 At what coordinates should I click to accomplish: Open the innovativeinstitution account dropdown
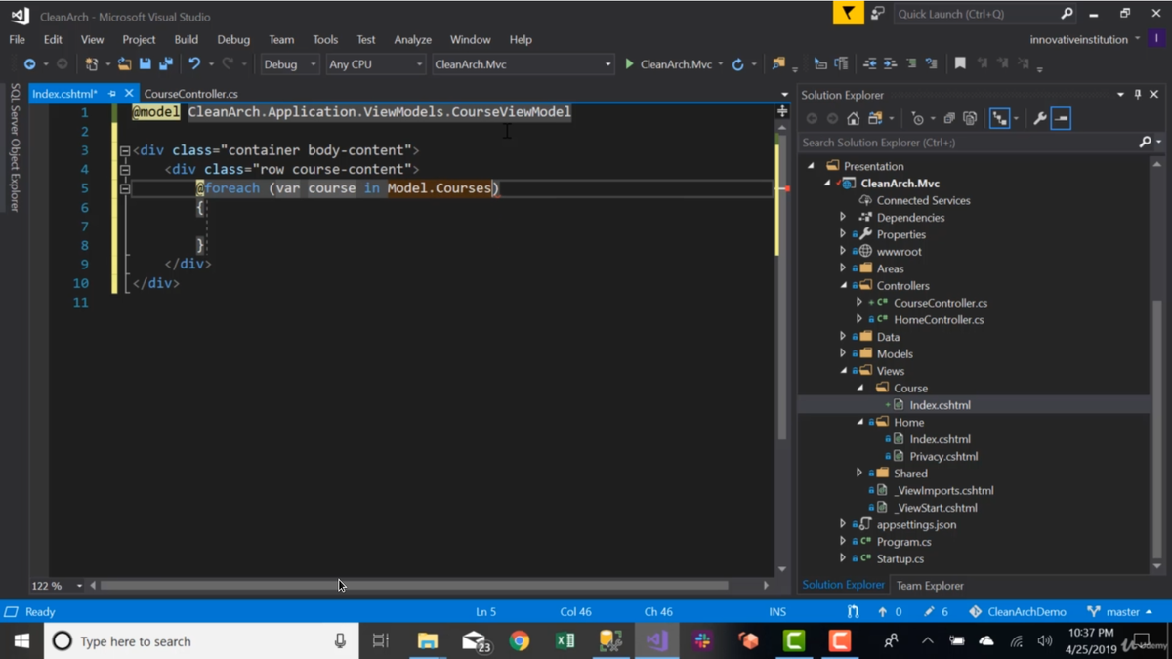pos(1085,40)
